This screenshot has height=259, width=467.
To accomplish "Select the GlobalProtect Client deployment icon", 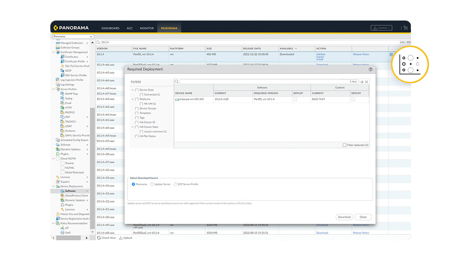I will click(x=62, y=196).
